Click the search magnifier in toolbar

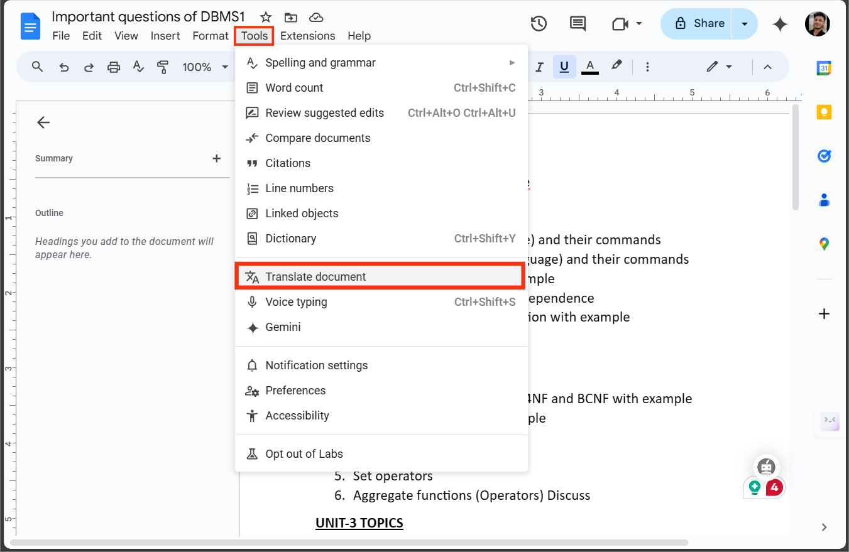pyautogui.click(x=38, y=67)
